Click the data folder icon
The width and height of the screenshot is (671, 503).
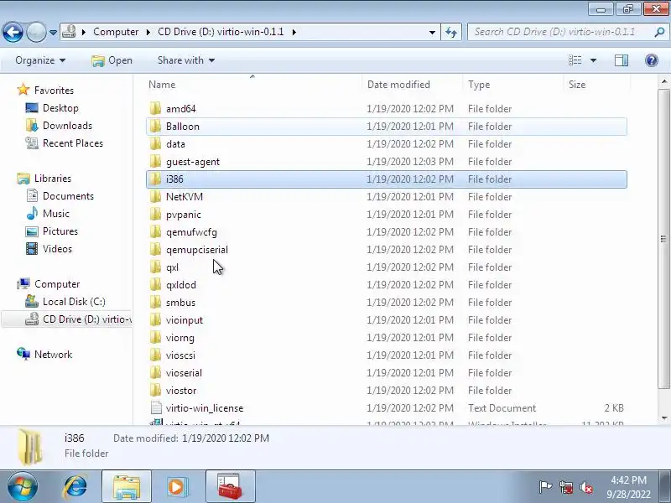pos(156,143)
